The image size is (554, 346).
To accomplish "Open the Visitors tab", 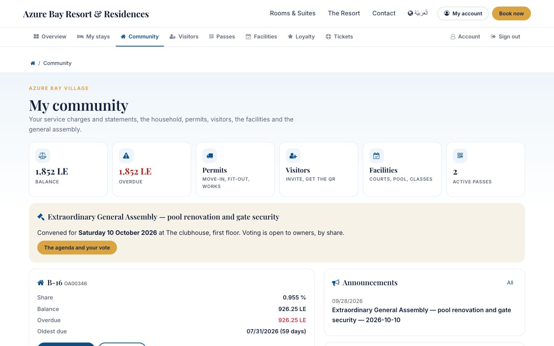I will pyautogui.click(x=184, y=37).
